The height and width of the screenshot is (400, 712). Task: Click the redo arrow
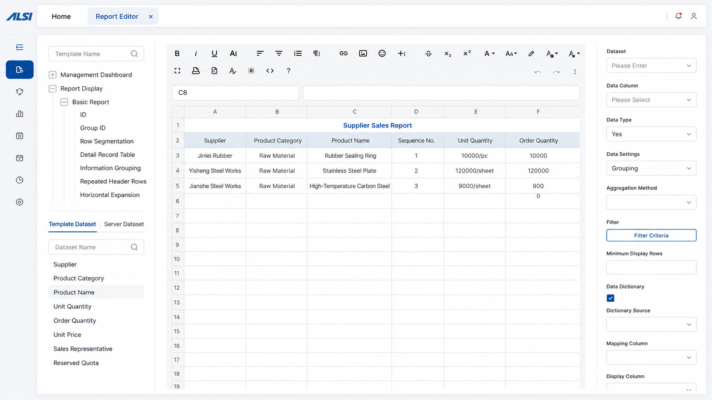click(556, 72)
